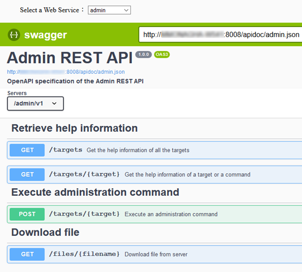The image size is (302, 272).
Task: Collapse the Execute administration command section
Action: click(95, 192)
